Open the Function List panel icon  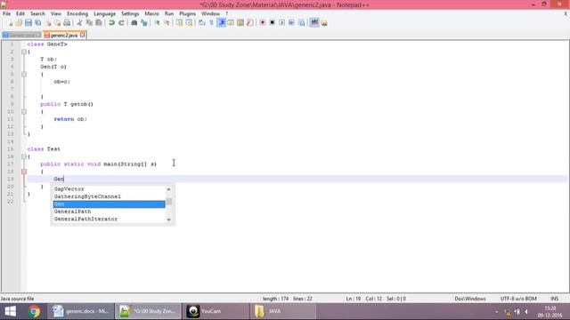249,23
